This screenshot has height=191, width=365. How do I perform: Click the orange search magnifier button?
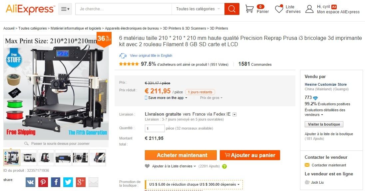coord(231,9)
